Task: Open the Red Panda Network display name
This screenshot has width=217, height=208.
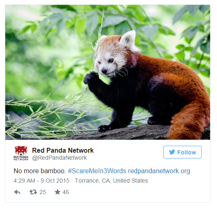Action: 63,150
